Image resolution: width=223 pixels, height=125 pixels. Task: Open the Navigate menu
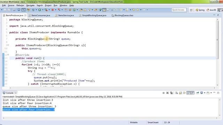pyautogui.click(x=30, y=6)
